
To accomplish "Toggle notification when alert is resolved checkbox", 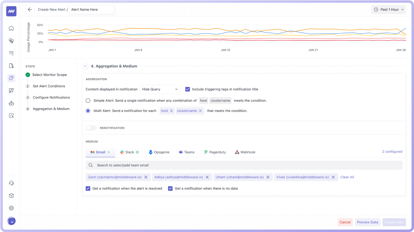I will (x=88, y=188).
